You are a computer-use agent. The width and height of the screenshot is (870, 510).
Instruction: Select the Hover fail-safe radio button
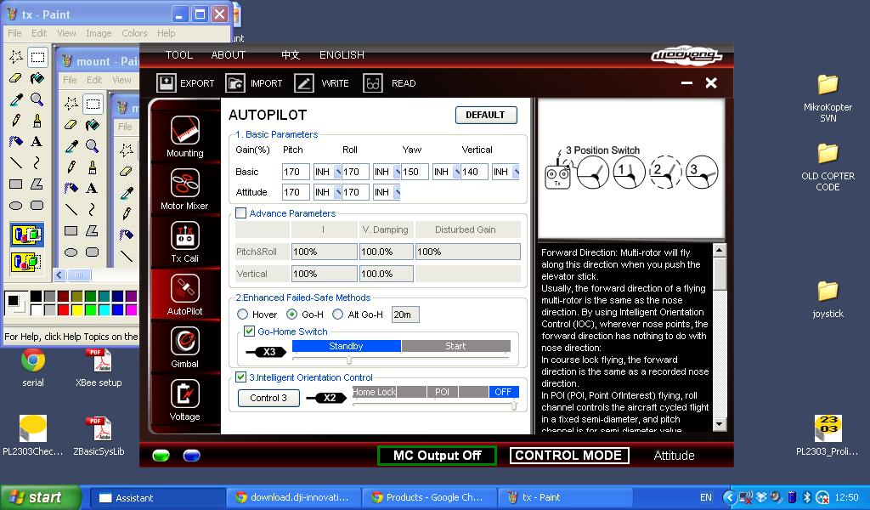click(x=243, y=314)
